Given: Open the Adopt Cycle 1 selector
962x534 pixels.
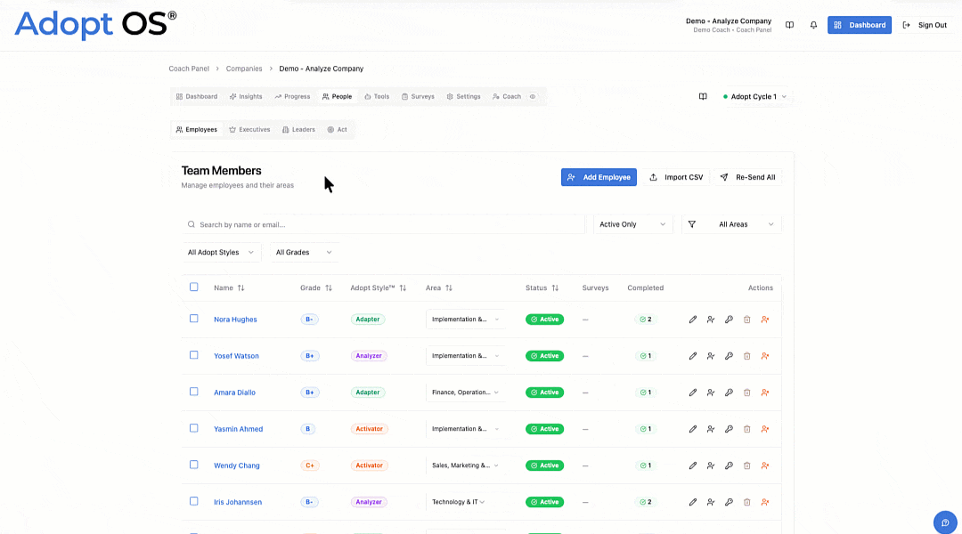Looking at the screenshot, I should (754, 96).
